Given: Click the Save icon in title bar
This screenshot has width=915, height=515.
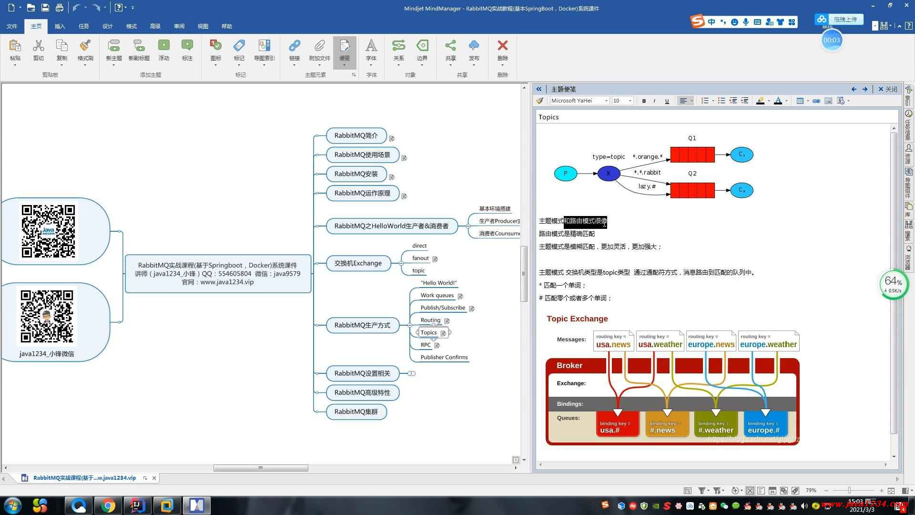Looking at the screenshot, I should (x=45, y=8).
